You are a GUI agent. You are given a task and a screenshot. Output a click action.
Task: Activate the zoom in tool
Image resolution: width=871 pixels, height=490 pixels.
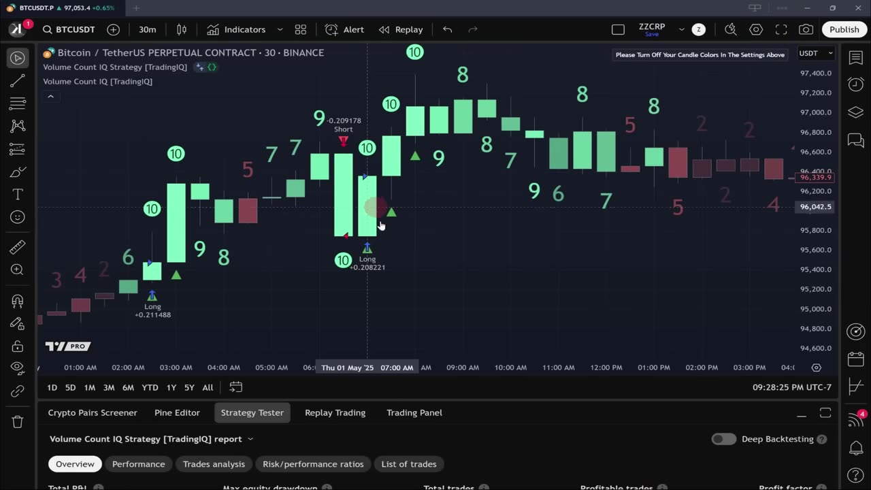pos(18,269)
